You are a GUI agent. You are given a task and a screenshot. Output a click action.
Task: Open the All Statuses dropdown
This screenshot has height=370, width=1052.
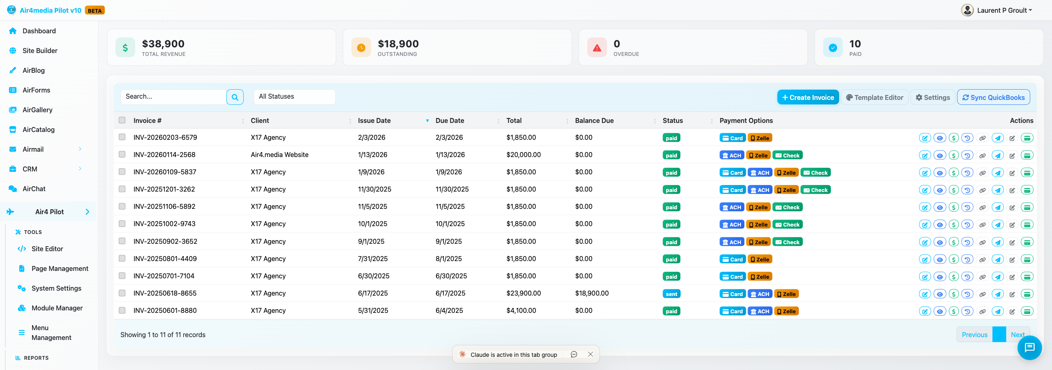click(294, 97)
